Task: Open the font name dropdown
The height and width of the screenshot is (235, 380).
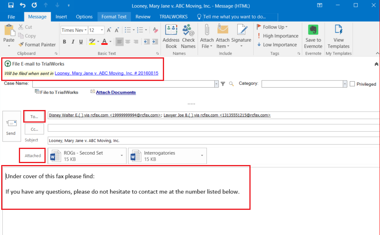Action: click(x=85, y=30)
